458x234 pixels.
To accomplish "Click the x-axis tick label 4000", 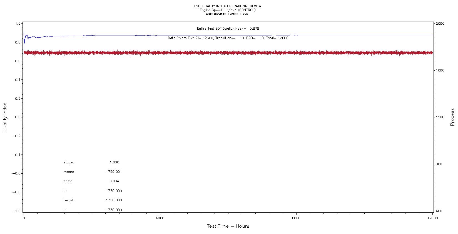I will [x=160, y=218].
